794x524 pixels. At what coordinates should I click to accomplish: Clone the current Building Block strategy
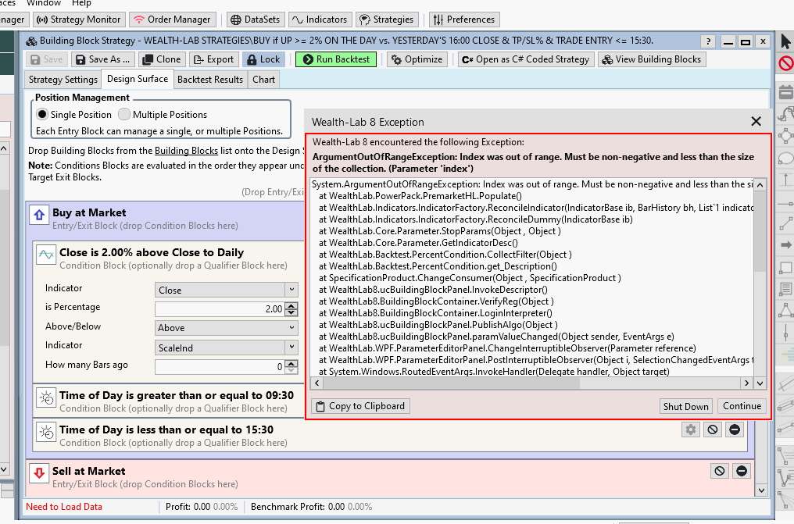point(162,59)
